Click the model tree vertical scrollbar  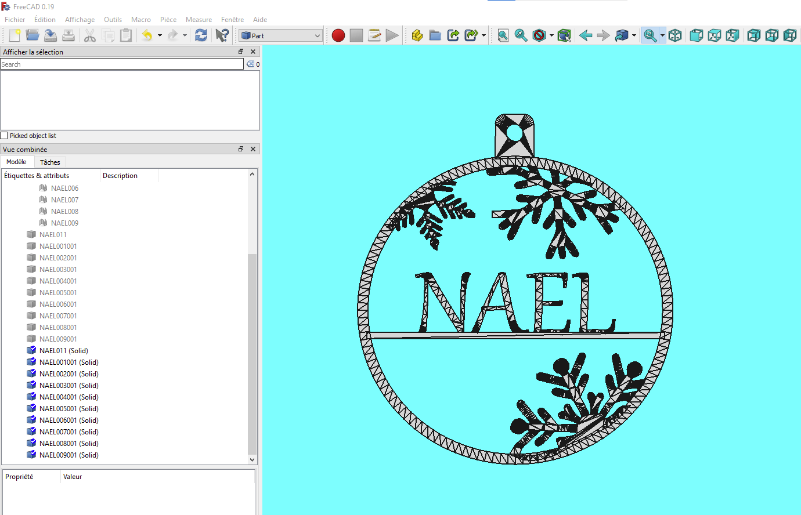pyautogui.click(x=252, y=354)
